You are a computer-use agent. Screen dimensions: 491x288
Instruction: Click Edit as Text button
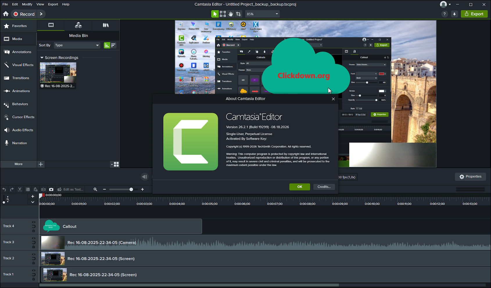point(70,190)
